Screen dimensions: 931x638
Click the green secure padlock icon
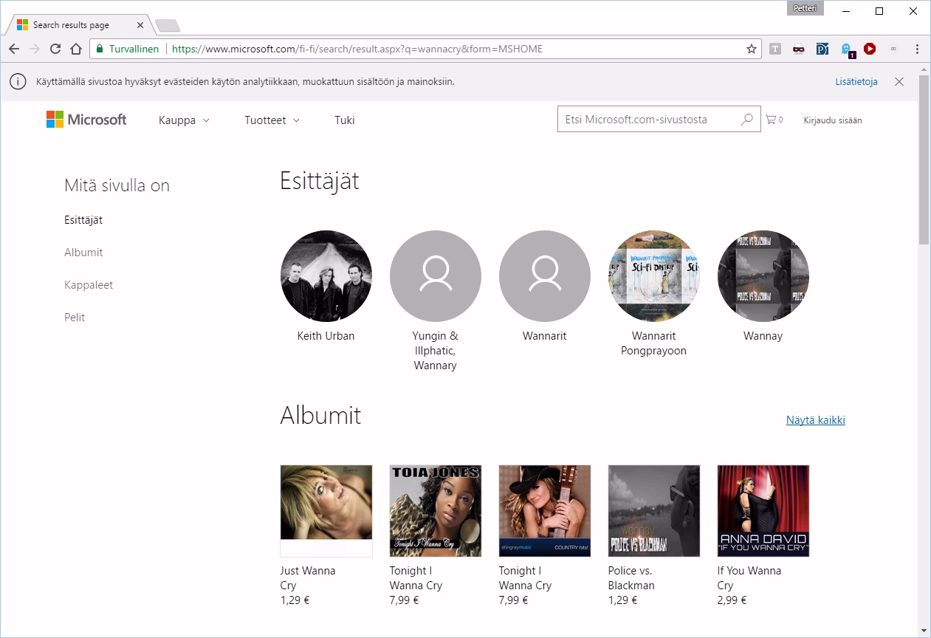[100, 49]
